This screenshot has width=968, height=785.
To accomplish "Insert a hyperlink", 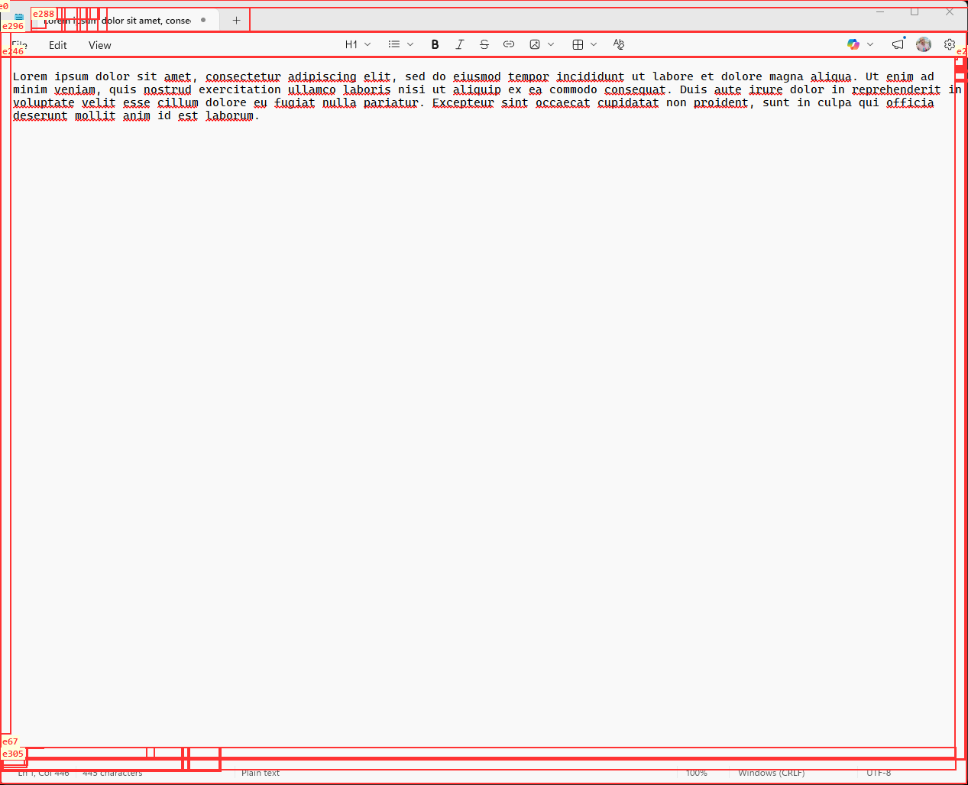I will [508, 44].
